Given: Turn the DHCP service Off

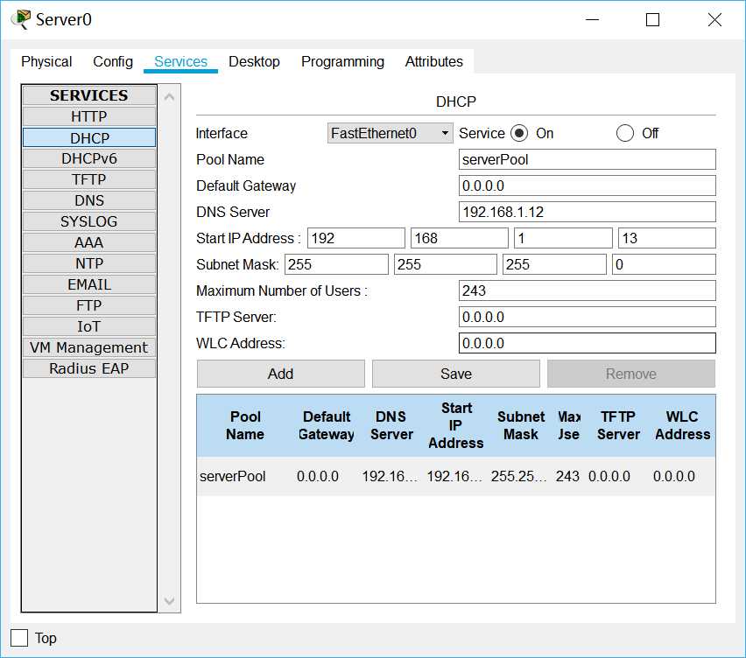Looking at the screenshot, I should click(x=624, y=133).
